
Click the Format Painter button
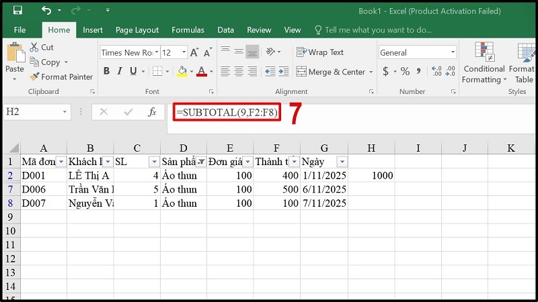[x=61, y=77]
